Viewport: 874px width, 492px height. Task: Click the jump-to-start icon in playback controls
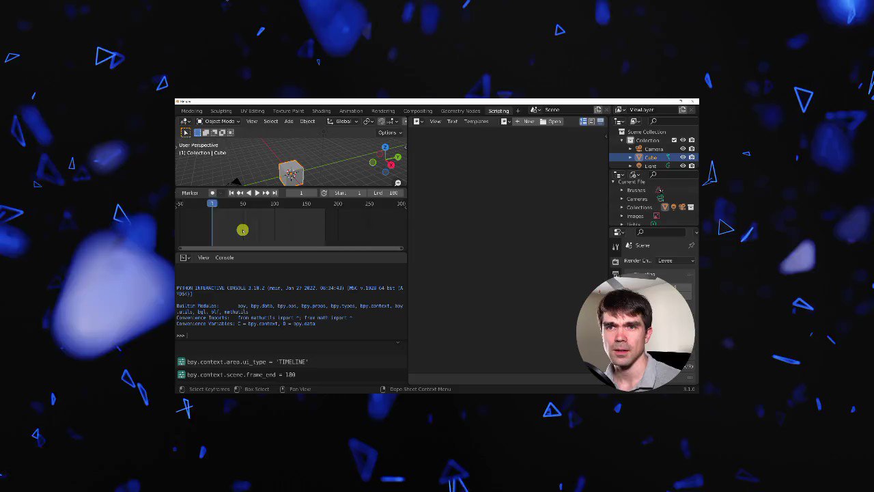[231, 193]
